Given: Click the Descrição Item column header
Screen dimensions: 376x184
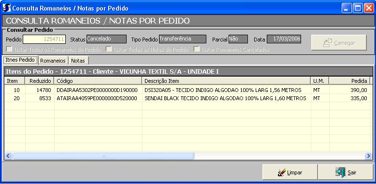Looking at the screenshot, I should click(226, 81).
